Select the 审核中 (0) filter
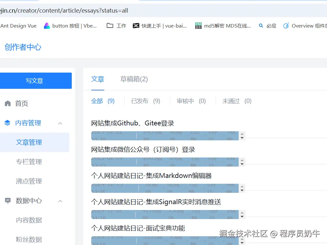The height and width of the screenshot is (245, 327). [x=191, y=101]
